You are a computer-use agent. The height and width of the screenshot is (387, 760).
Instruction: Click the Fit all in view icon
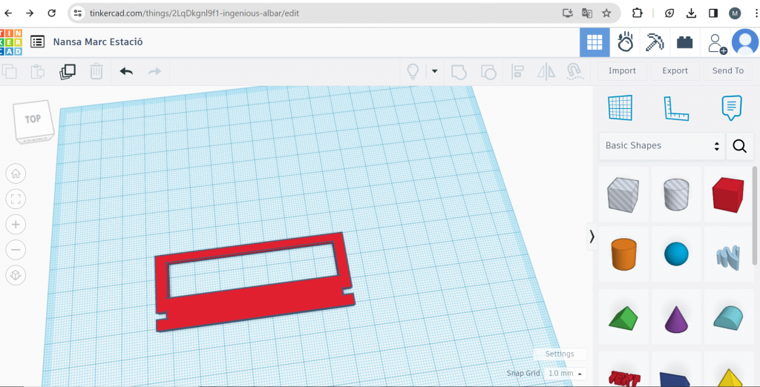click(x=16, y=199)
